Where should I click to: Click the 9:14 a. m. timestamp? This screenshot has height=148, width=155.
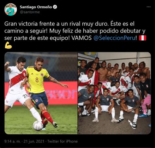pos(12,141)
